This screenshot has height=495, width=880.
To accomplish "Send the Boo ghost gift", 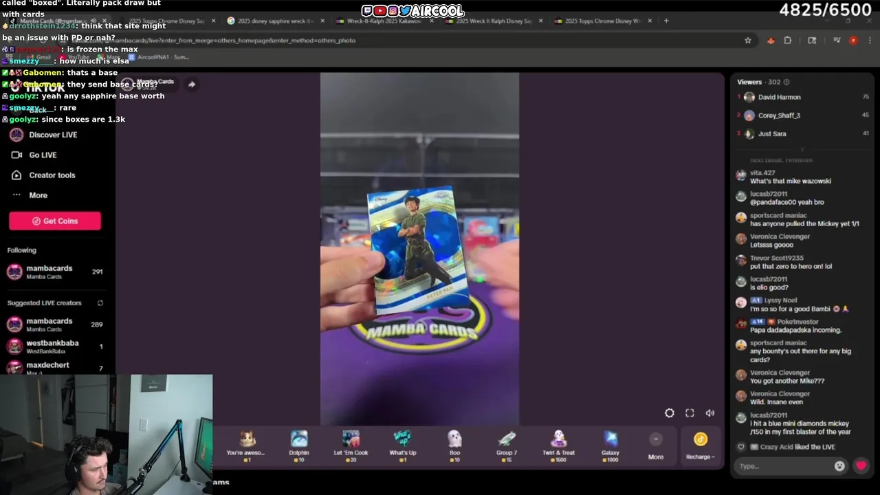I will (454, 445).
